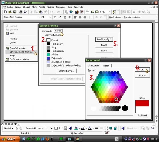Select the objects pointer tool
The width and height of the screenshot is (159, 142).
point(17,128)
